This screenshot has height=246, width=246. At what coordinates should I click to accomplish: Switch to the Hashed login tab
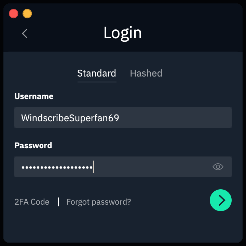pyautogui.click(x=146, y=73)
